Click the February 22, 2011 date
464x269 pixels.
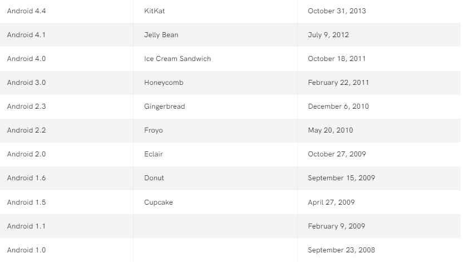338,83
